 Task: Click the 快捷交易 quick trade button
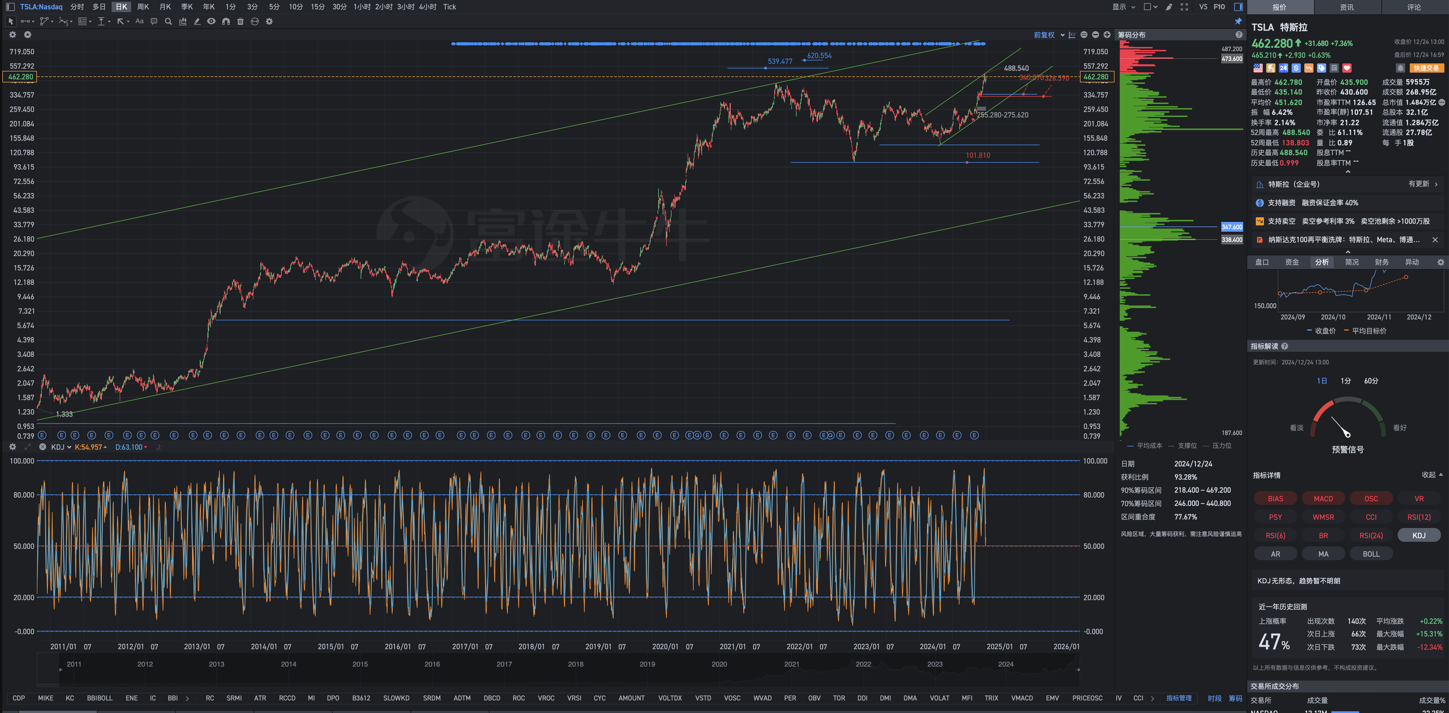pyautogui.click(x=1427, y=68)
